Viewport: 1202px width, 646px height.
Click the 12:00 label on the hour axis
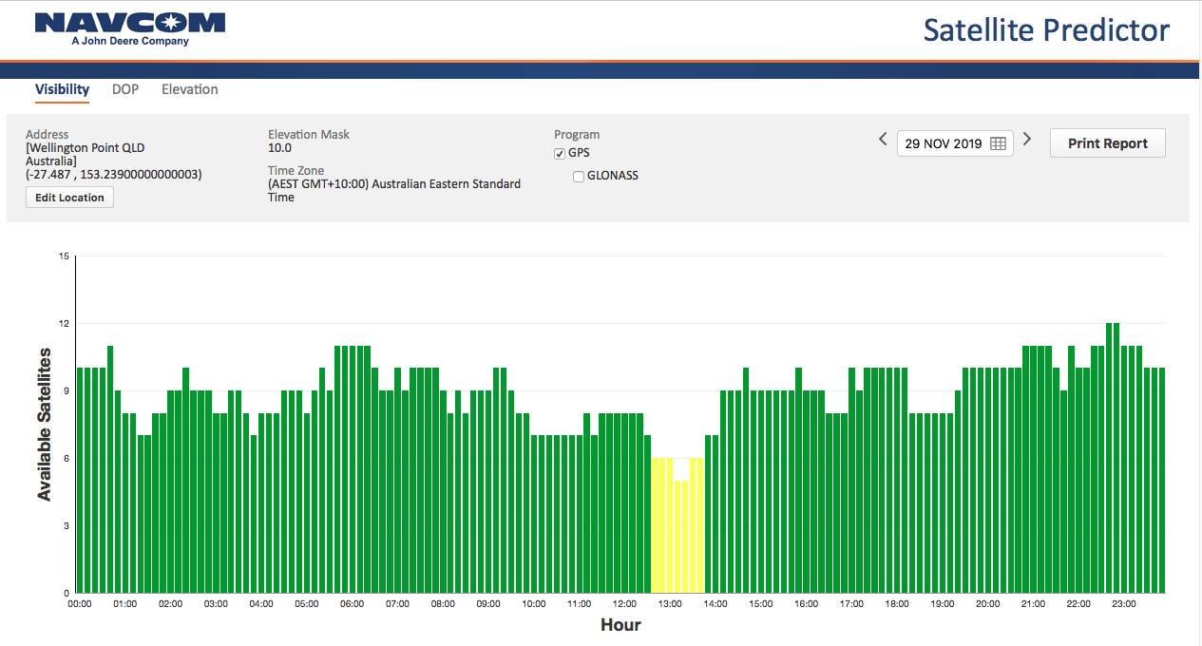[624, 604]
